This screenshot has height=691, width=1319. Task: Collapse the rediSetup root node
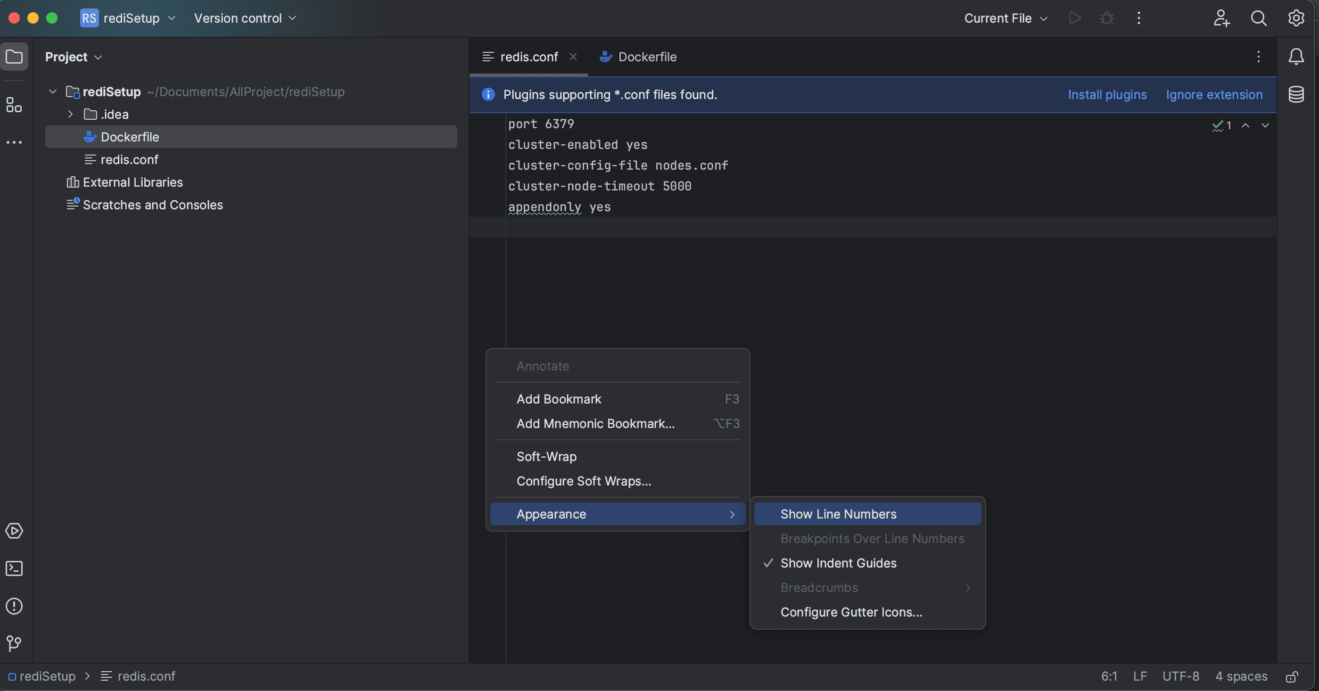tap(53, 91)
